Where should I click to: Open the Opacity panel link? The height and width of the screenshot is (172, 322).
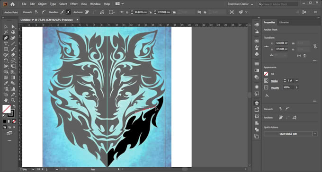[x=275, y=88]
